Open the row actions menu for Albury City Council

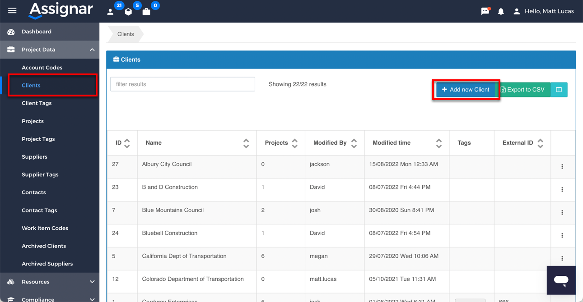562,167
